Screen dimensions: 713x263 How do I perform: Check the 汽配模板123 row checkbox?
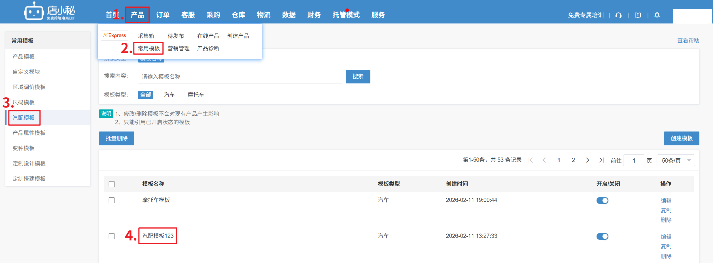(x=112, y=236)
